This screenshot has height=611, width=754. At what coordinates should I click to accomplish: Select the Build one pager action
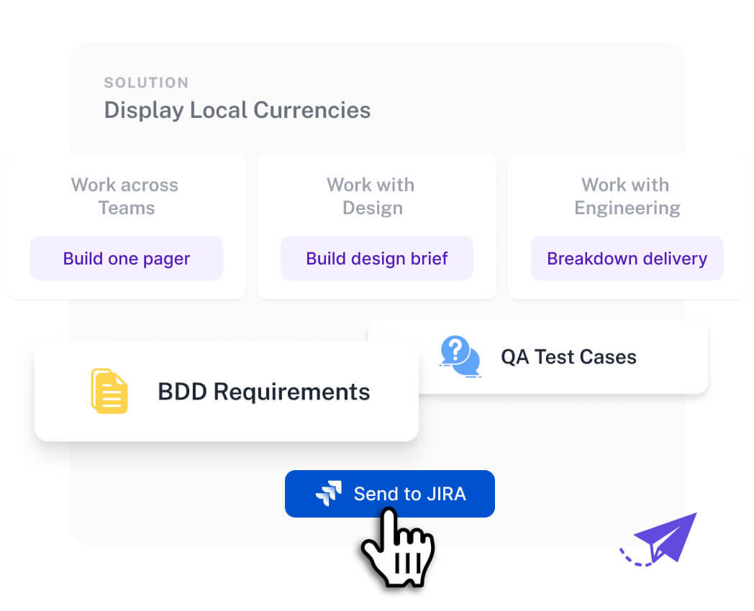(x=126, y=258)
